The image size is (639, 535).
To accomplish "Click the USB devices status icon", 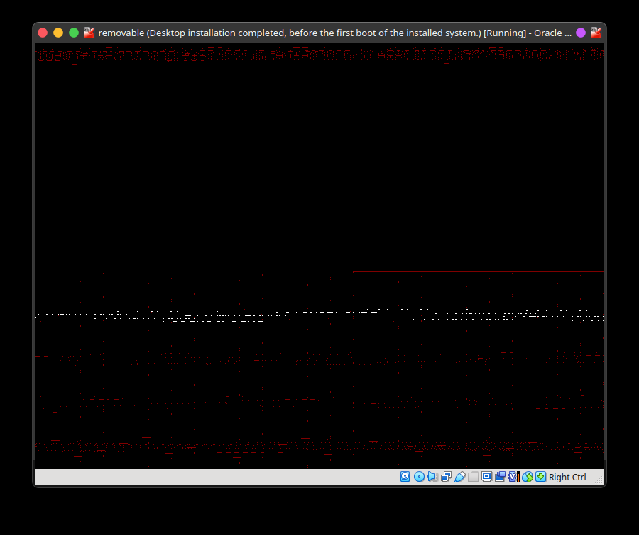I will (459, 477).
